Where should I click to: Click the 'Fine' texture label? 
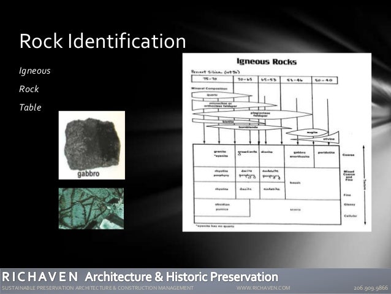coord(347,195)
